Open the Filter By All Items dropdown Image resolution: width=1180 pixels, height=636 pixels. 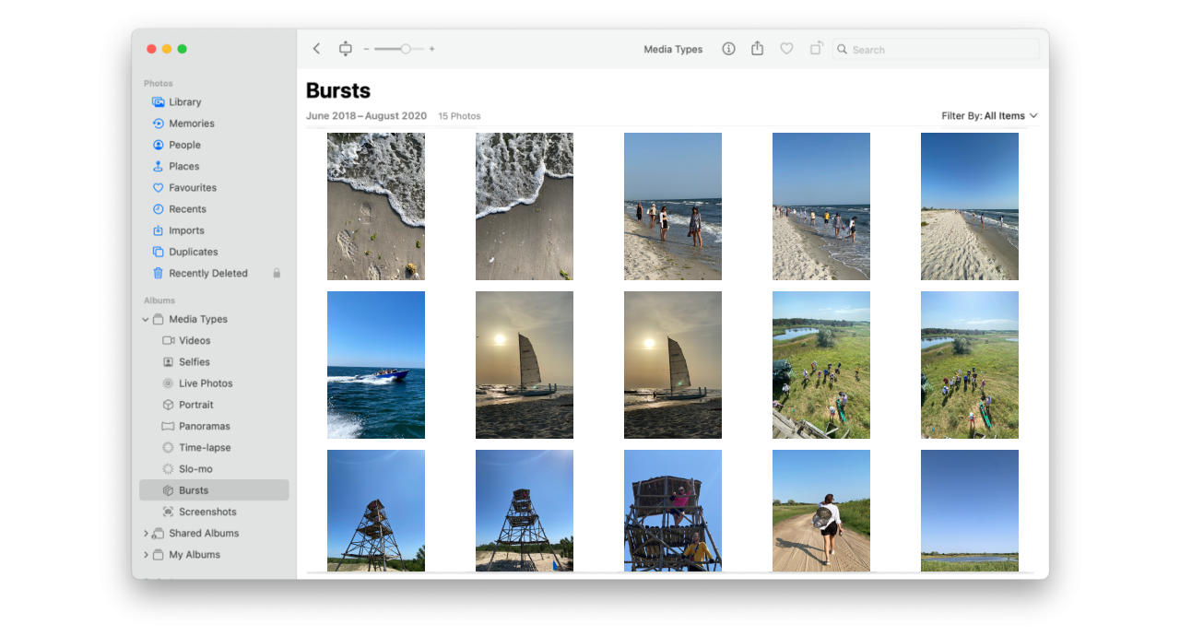[988, 116]
